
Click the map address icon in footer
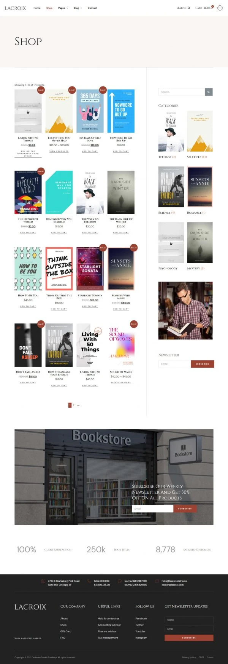coord(43,581)
